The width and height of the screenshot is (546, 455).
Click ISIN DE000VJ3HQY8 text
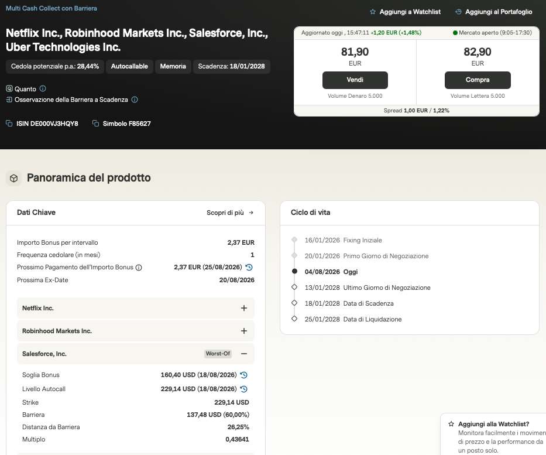pyautogui.click(x=47, y=124)
